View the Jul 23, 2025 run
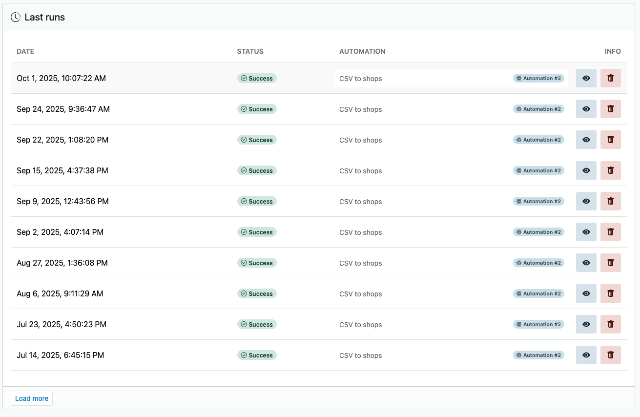The image size is (640, 417). point(586,324)
